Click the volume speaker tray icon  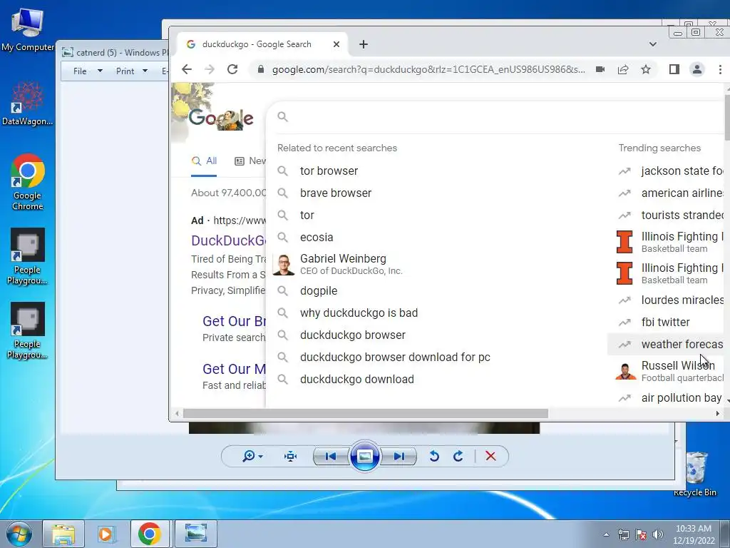(x=658, y=534)
